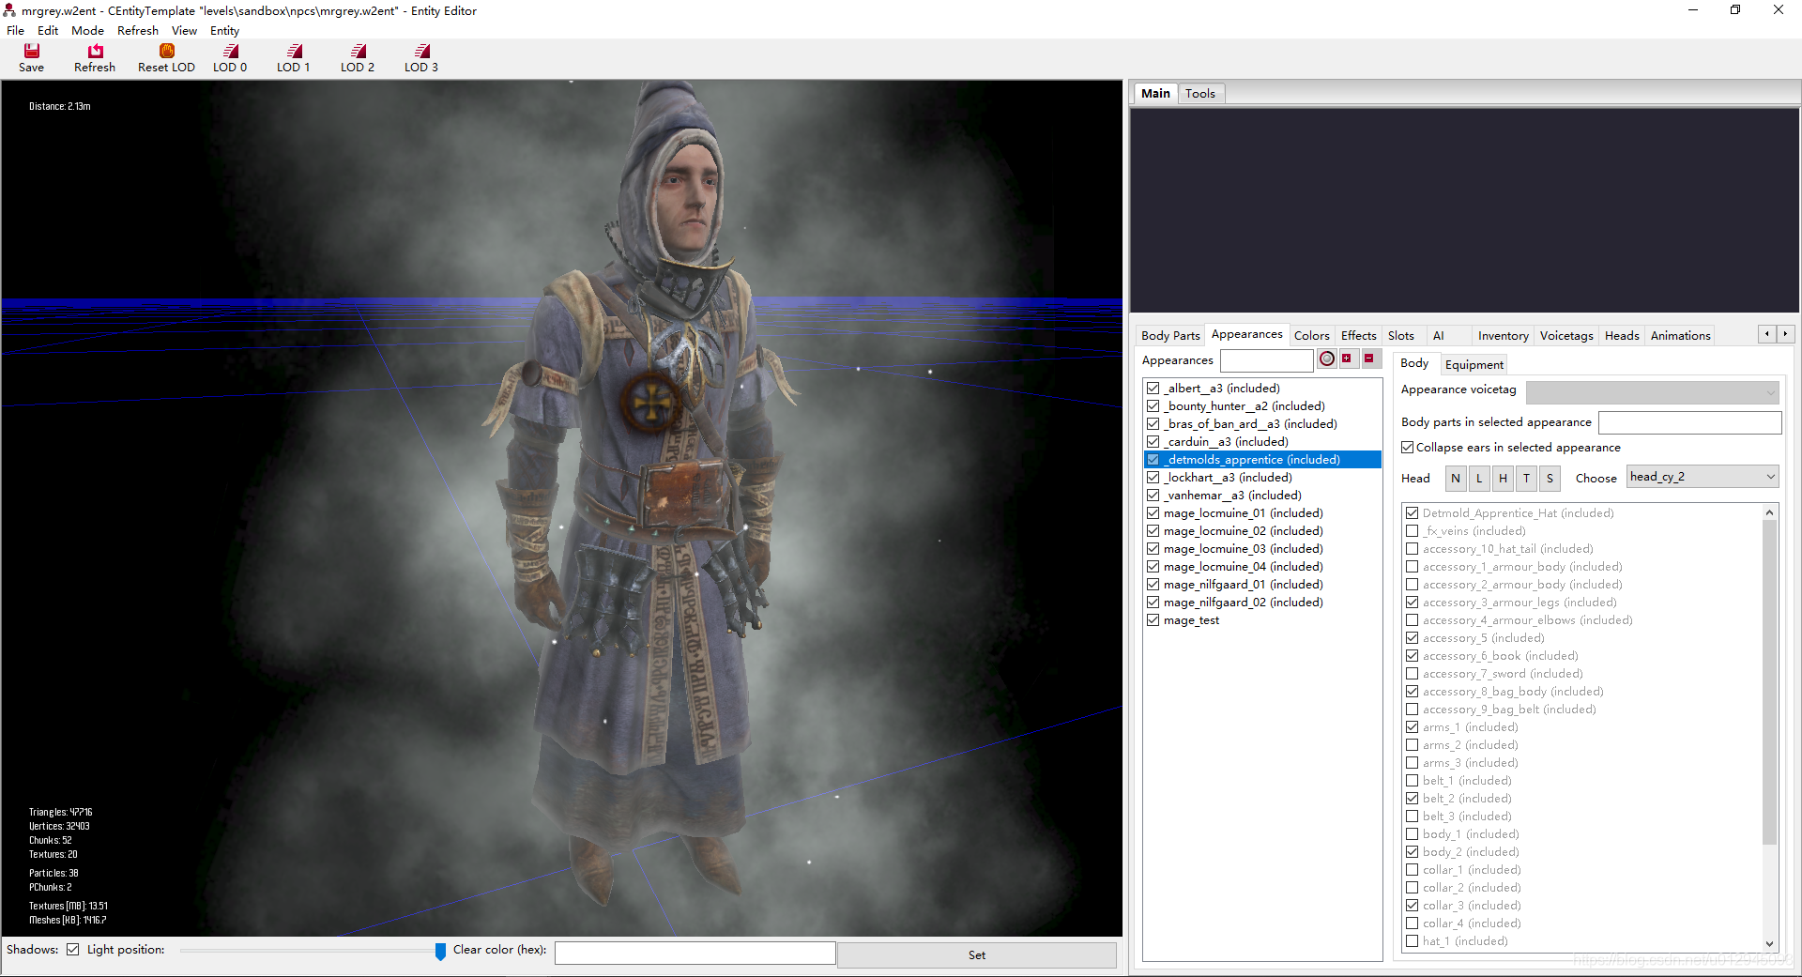Screen dimensions: 1802x977
Task: Switch to the Effects tab
Action: (x=1358, y=335)
